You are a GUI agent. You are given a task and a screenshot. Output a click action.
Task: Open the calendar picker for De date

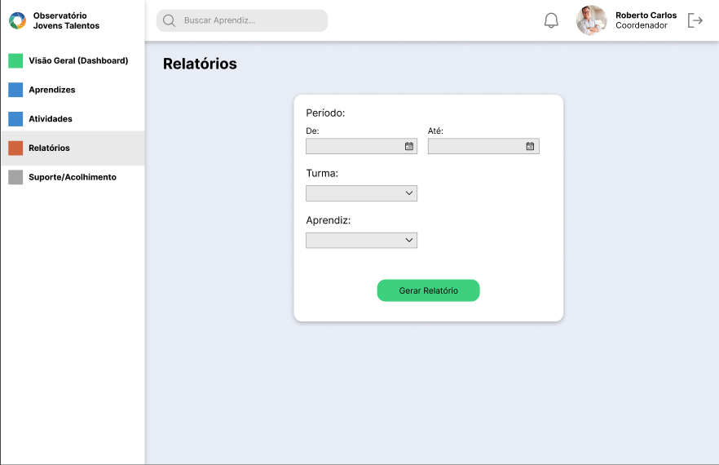[x=409, y=146]
